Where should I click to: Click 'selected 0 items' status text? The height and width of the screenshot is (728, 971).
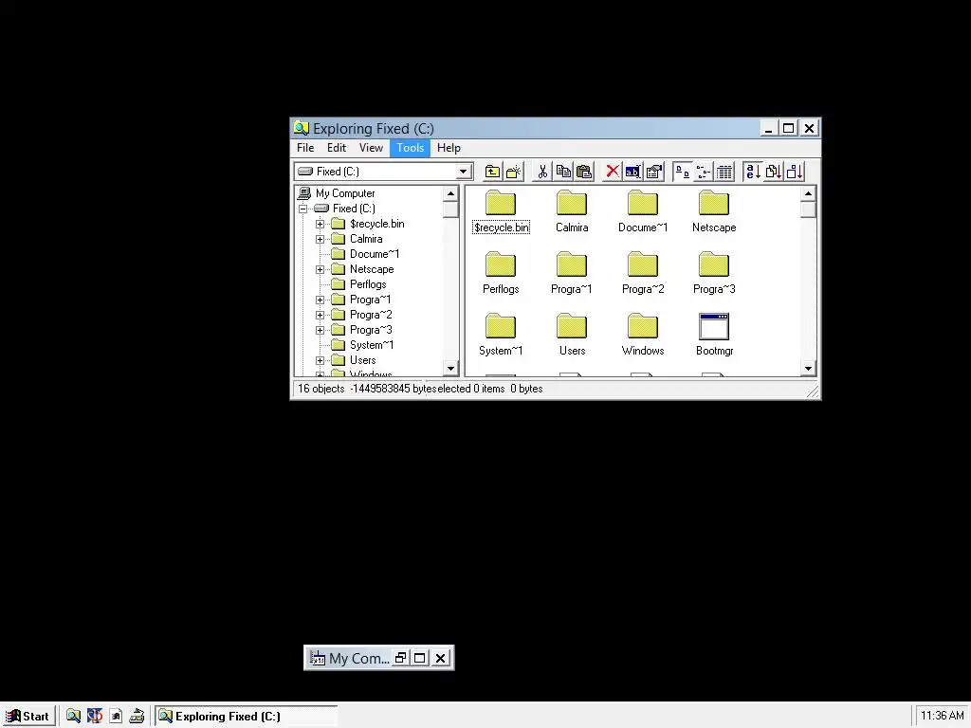[471, 389]
